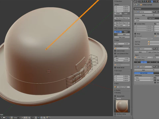Image resolution: width=159 pixels, height=119 pixels.
Task: Collapse the 3D Cursor panel
Action: pyautogui.click(x=115, y=71)
